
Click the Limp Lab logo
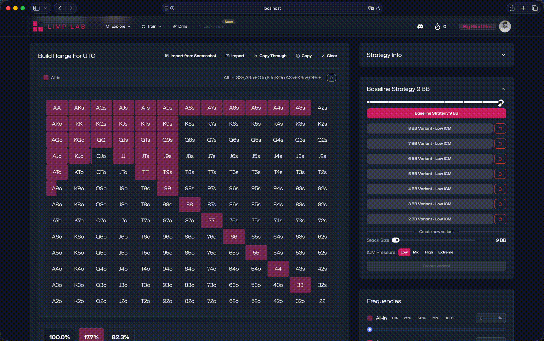[x=59, y=27]
